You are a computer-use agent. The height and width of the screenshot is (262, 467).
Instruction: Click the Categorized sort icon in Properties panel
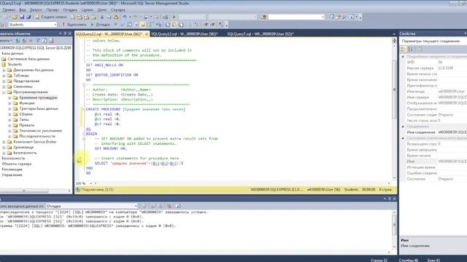pos(404,49)
